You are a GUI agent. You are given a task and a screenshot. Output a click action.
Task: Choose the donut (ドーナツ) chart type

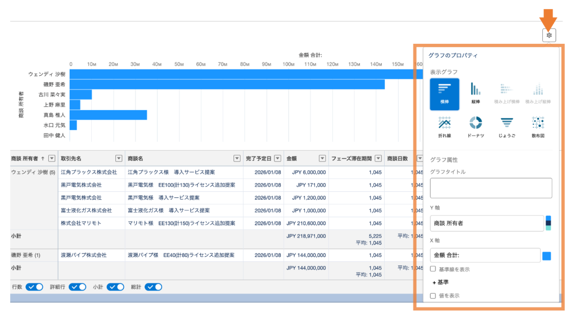click(x=475, y=126)
